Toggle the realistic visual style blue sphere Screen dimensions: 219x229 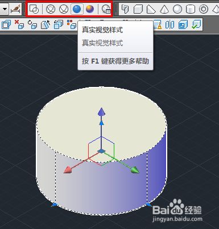pos(77,9)
